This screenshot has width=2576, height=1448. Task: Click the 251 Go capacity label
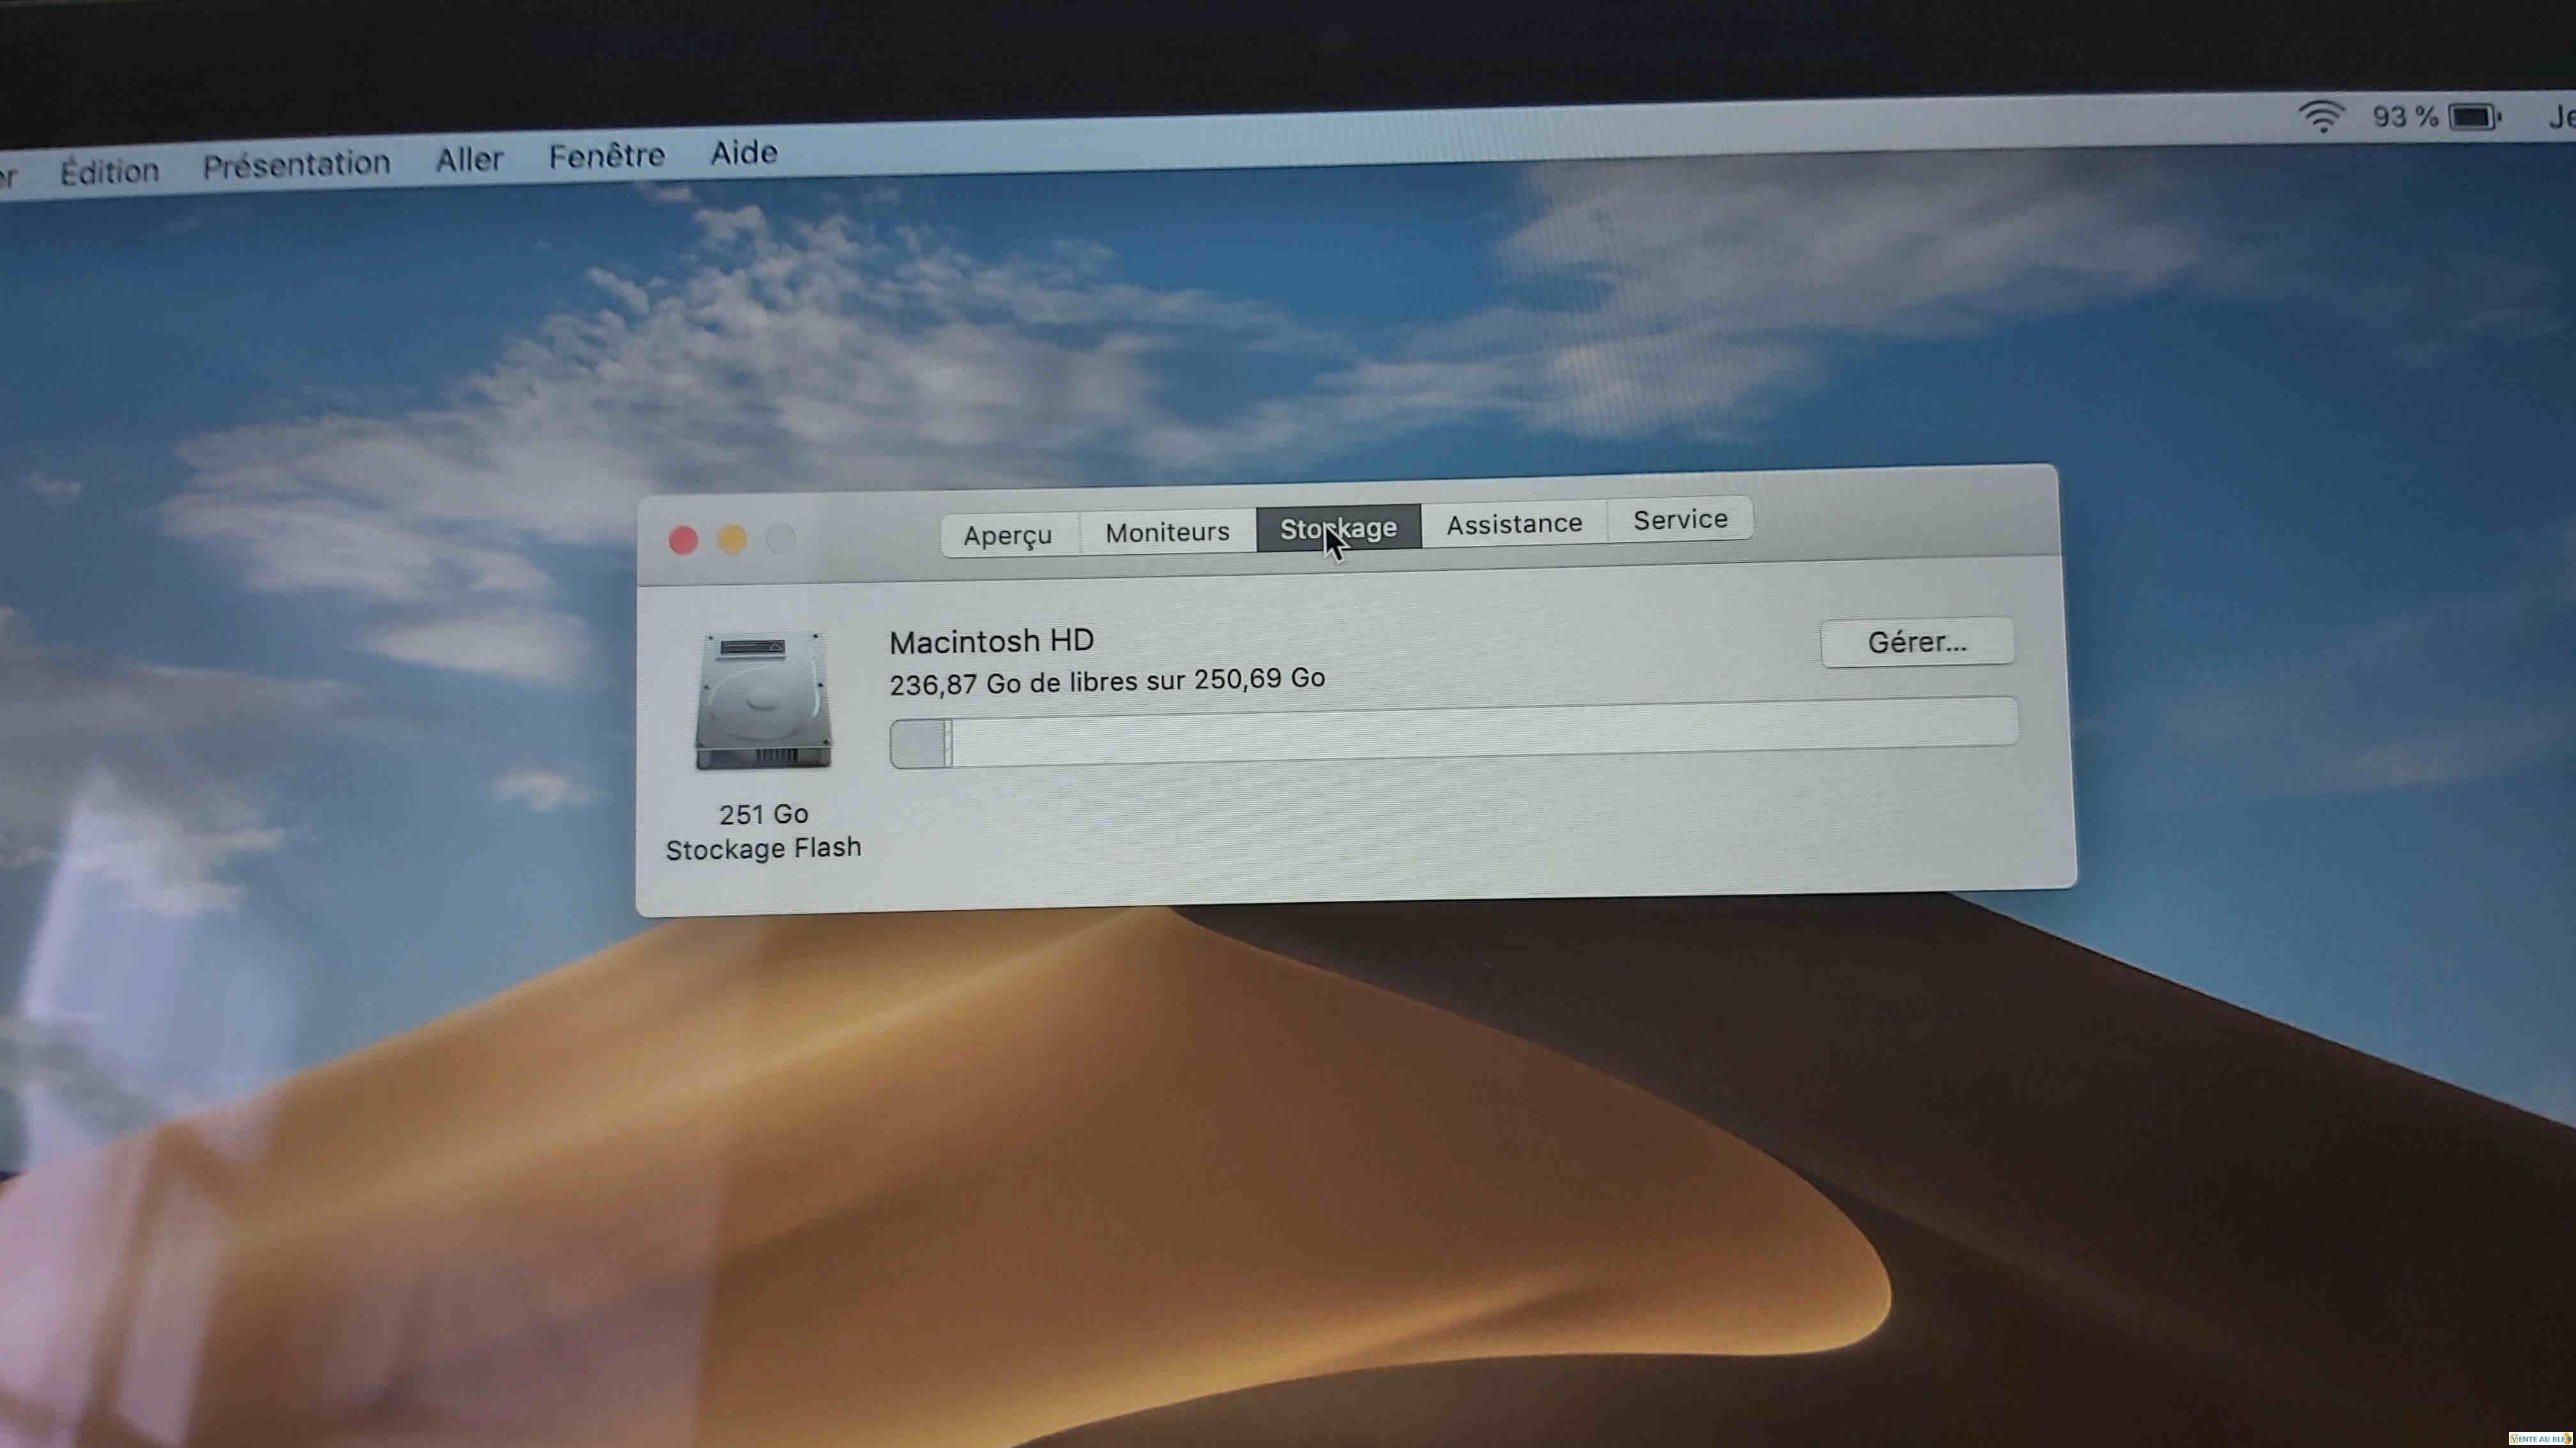764,815
